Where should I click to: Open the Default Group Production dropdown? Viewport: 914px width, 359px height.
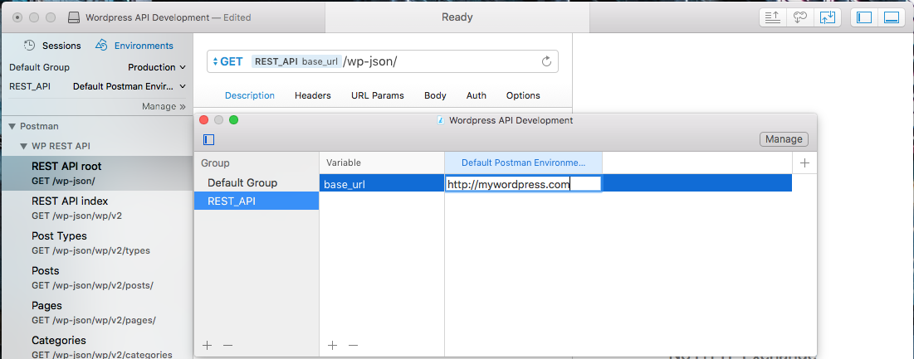pyautogui.click(x=157, y=67)
